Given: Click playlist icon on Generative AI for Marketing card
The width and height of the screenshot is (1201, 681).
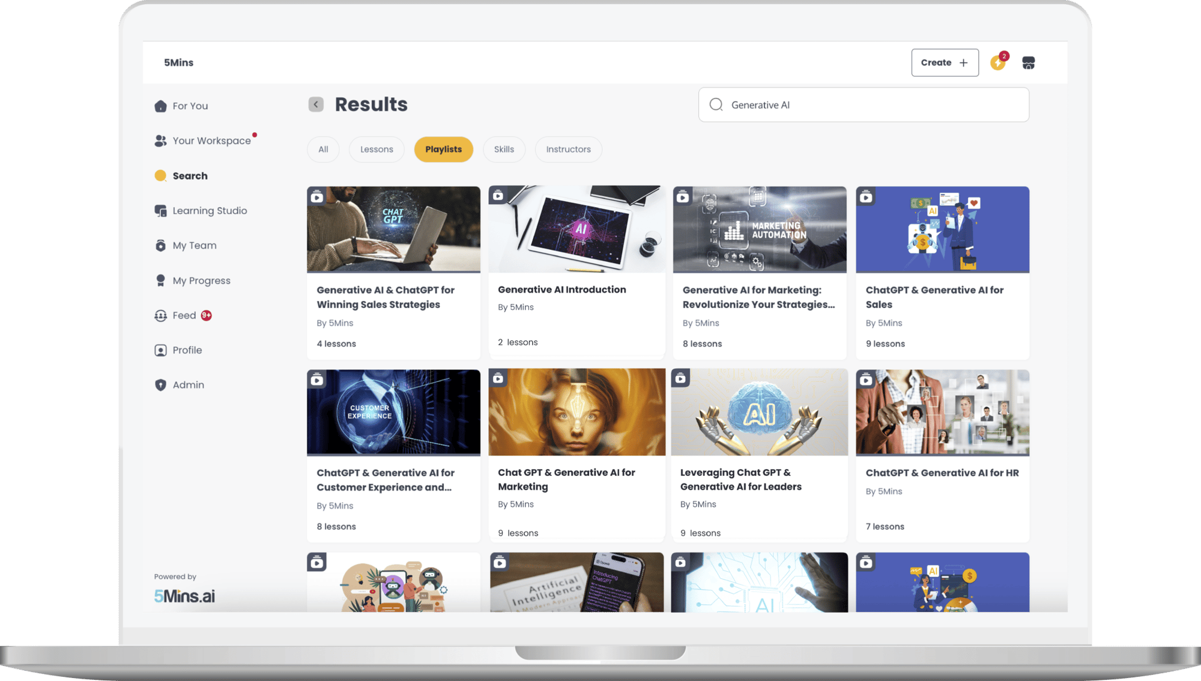Looking at the screenshot, I should (x=498, y=378).
